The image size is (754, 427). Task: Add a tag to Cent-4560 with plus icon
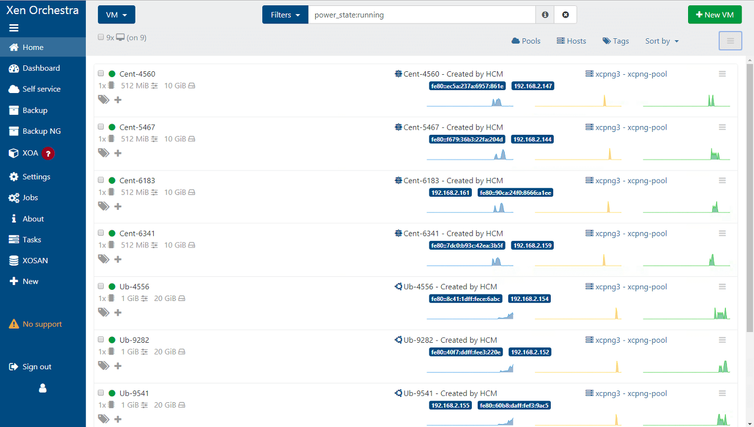tap(118, 100)
